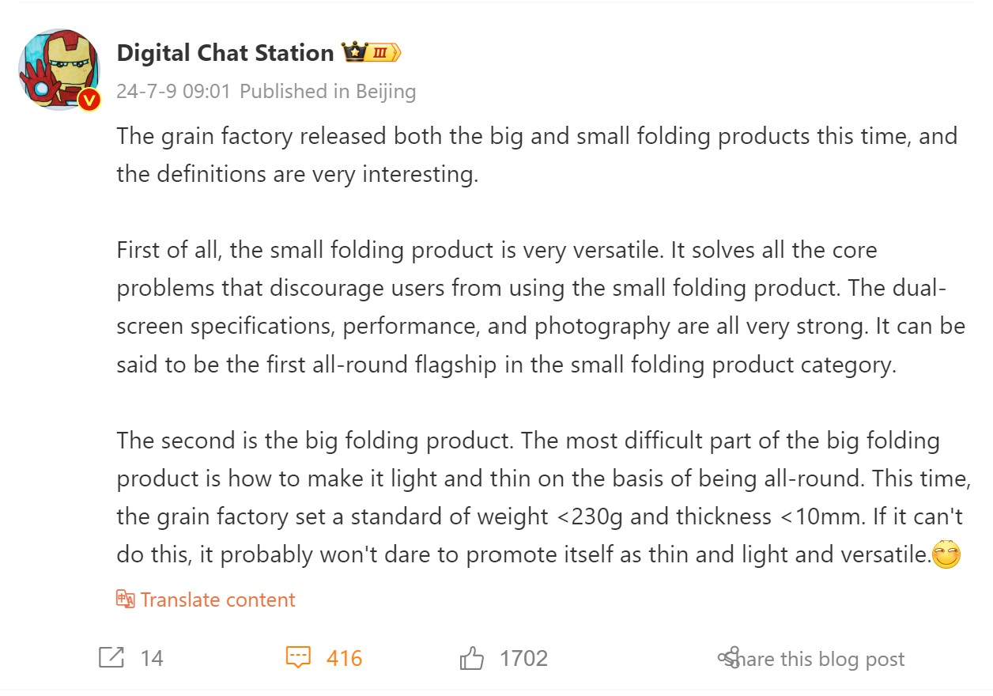Click the Translate content link
The image size is (993, 696).
click(217, 600)
